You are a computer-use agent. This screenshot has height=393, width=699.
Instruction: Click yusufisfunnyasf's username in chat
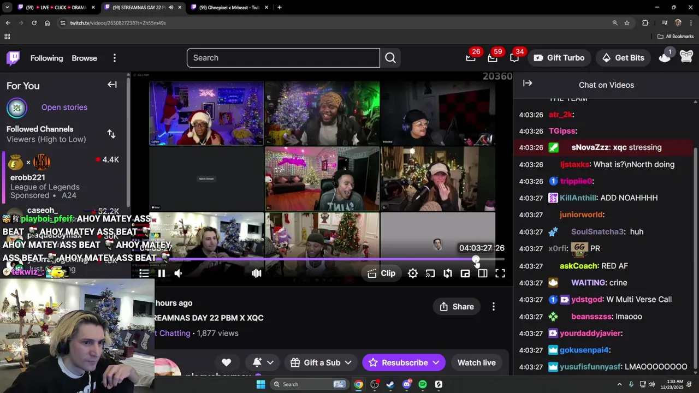click(x=590, y=367)
